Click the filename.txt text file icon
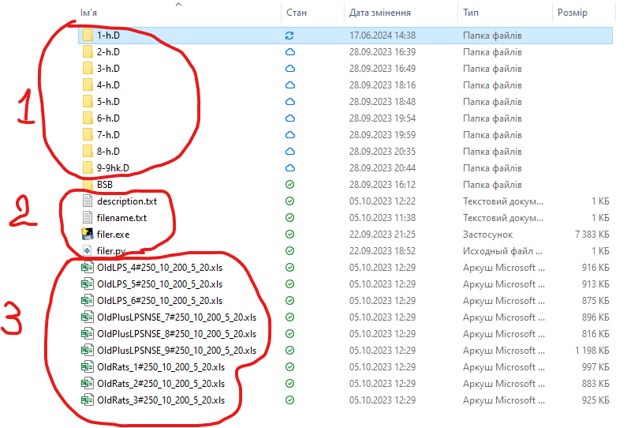The height and width of the screenshot is (428, 638). click(88, 218)
